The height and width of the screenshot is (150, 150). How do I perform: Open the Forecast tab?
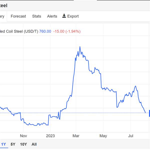(x=18, y=16)
